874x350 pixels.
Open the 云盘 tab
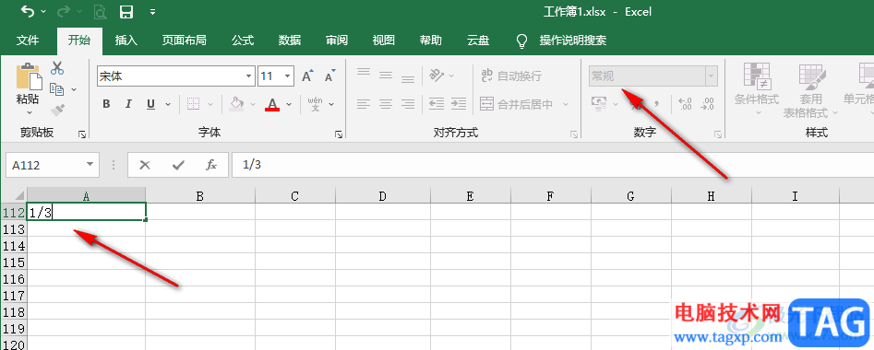click(x=478, y=40)
